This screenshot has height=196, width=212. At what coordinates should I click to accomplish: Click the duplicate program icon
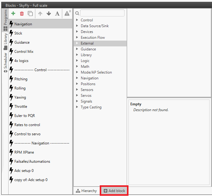point(30,13)
